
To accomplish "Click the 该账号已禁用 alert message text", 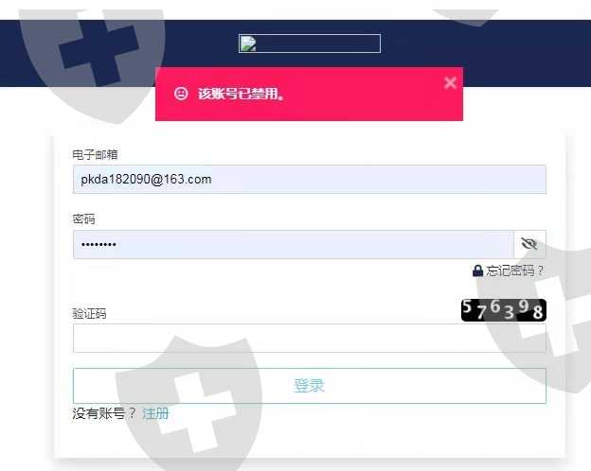I will [x=241, y=94].
